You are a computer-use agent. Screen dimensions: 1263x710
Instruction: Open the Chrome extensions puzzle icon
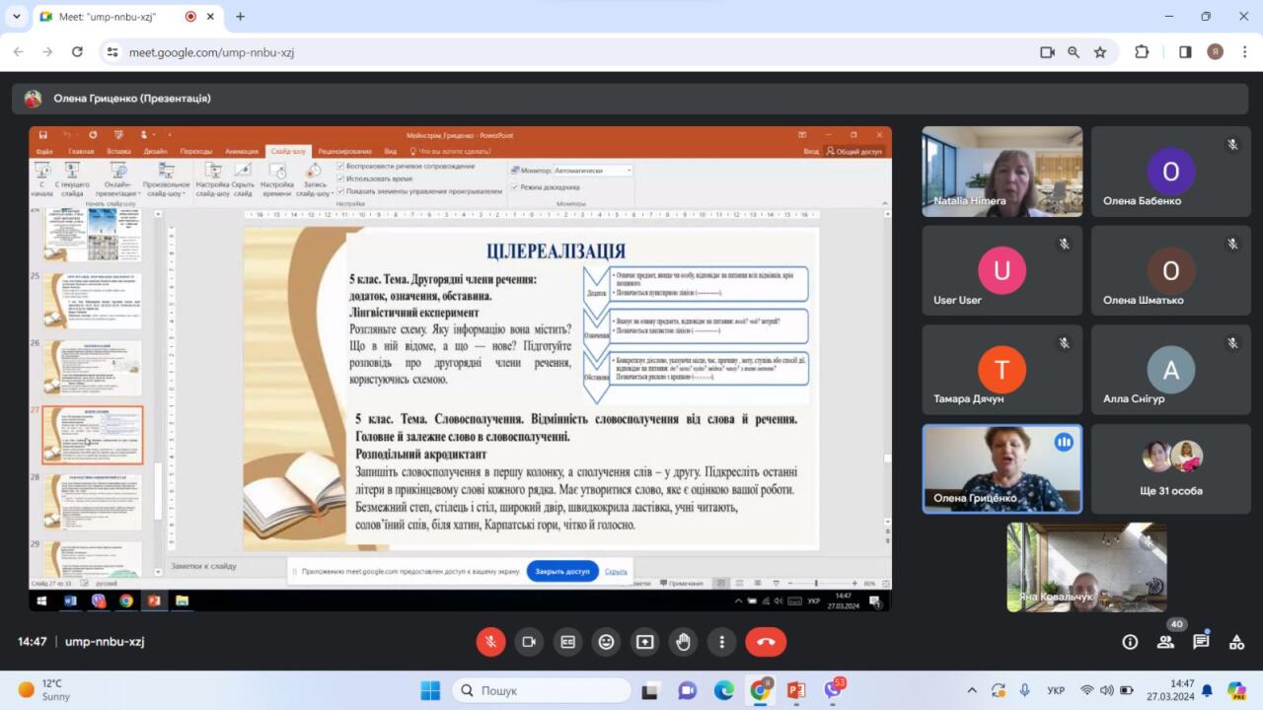click(1142, 52)
